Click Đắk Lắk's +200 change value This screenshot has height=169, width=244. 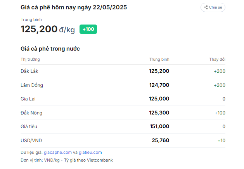[220, 71]
